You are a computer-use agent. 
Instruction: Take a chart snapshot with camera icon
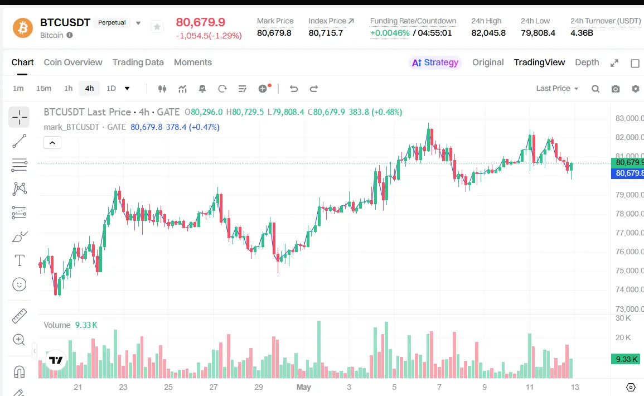click(615, 89)
